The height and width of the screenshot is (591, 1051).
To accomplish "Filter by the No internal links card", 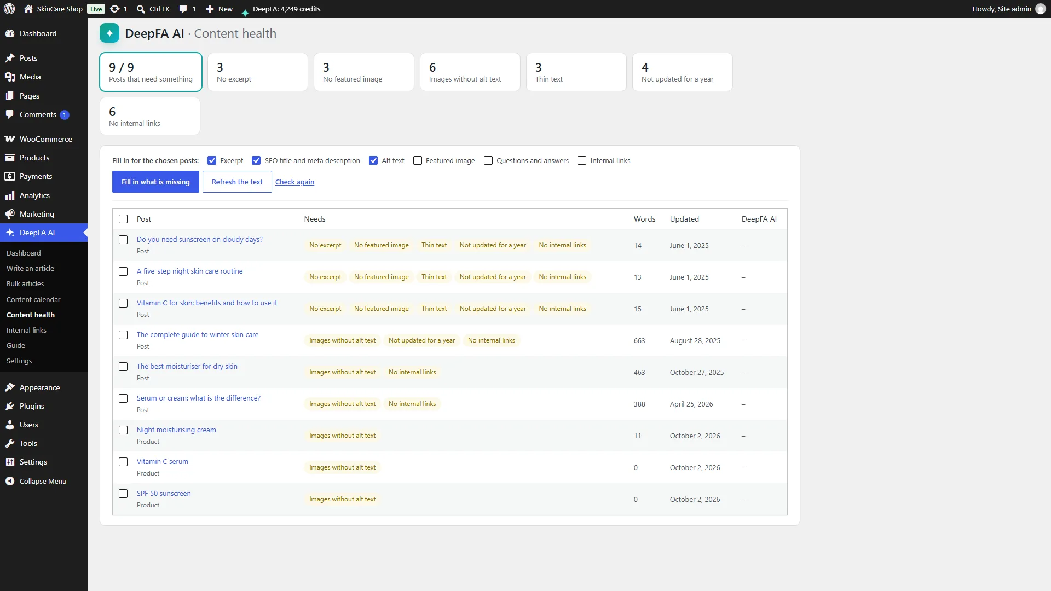I will (x=150, y=116).
